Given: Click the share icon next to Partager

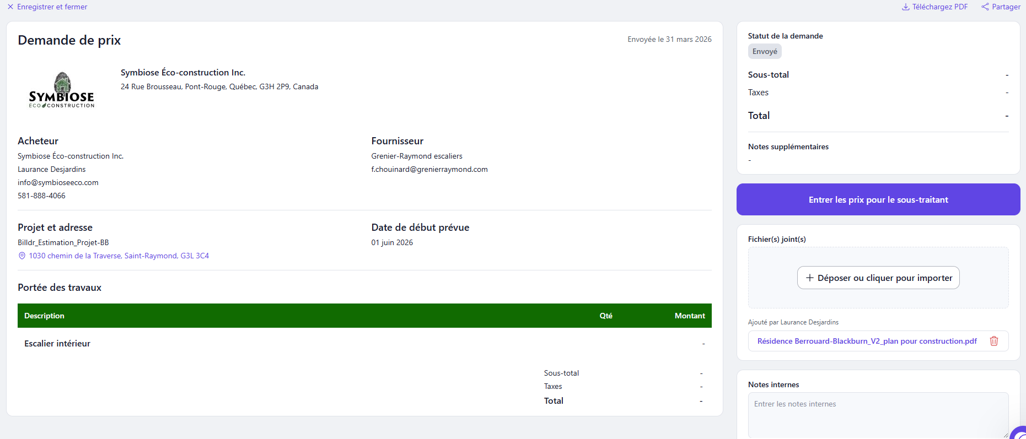Looking at the screenshot, I should (x=985, y=7).
